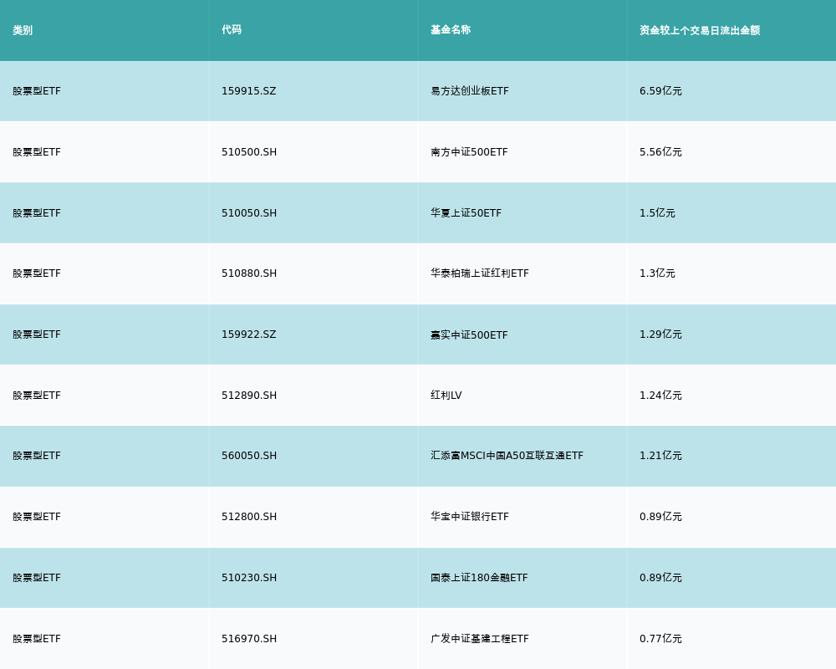Viewport: 836px width, 669px height.
Task: Click 股票型ETF in the 512890.SH row
Action: 37,396
